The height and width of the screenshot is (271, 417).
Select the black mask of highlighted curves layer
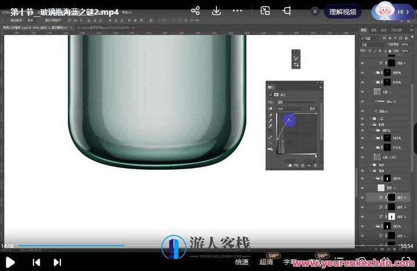(391, 198)
